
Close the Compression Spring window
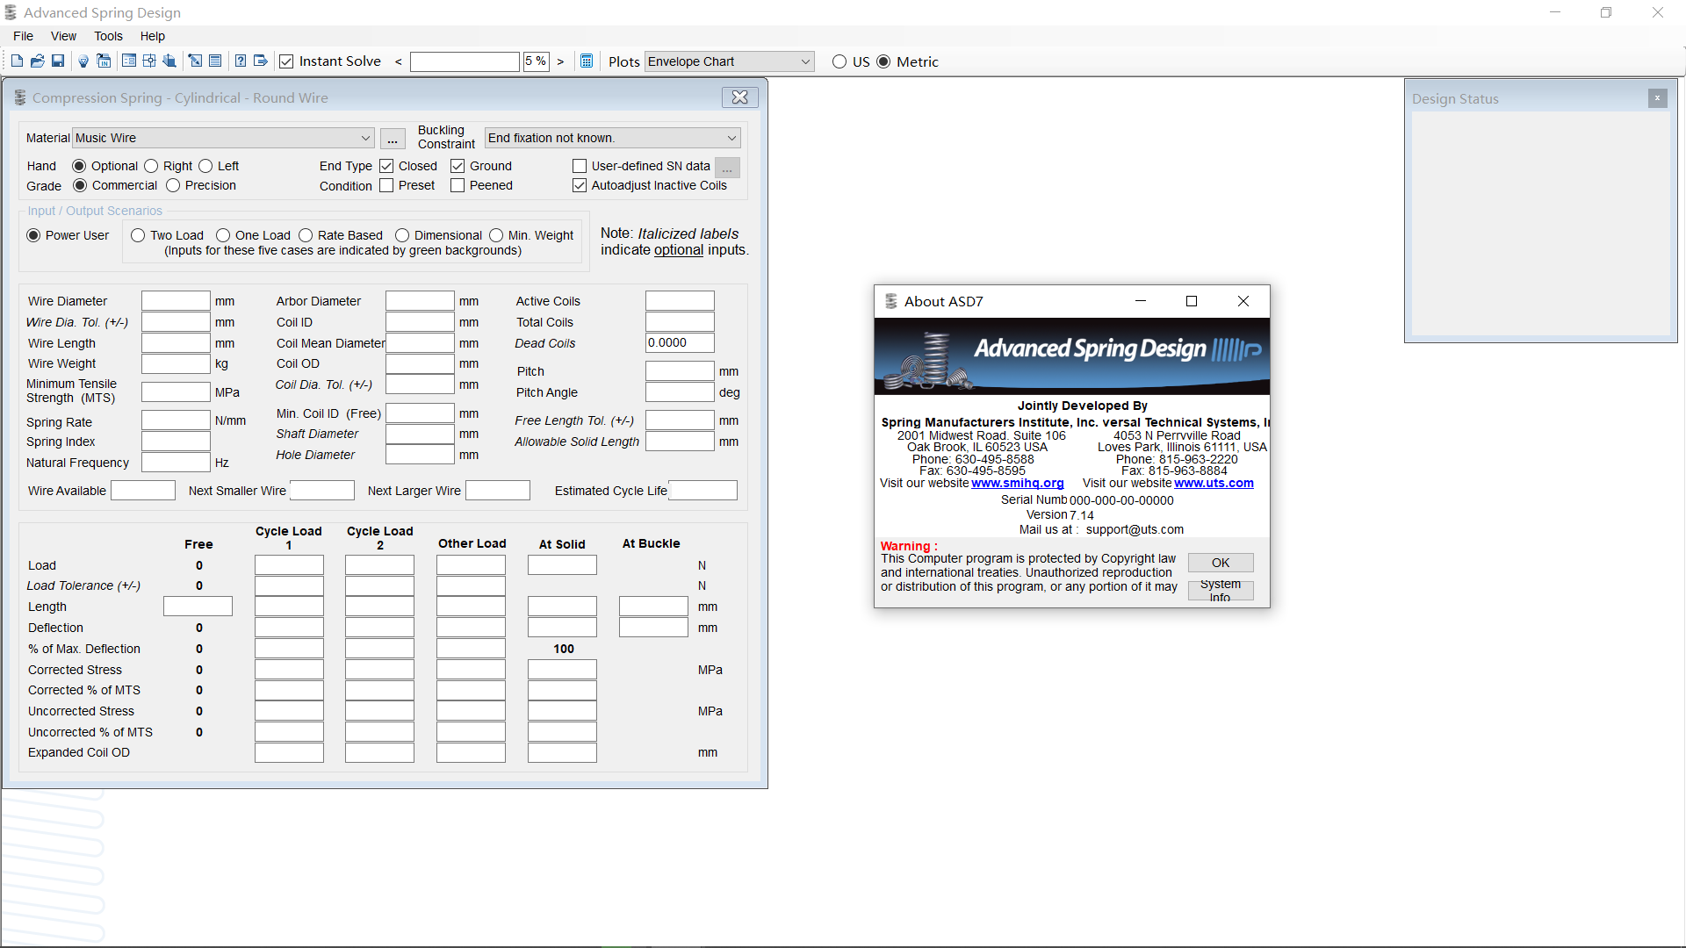point(740,97)
